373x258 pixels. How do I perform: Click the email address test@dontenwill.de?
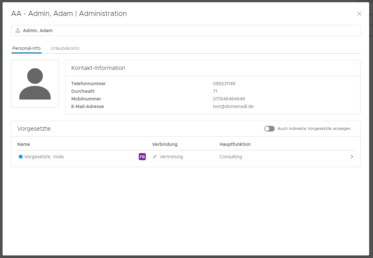click(x=233, y=106)
